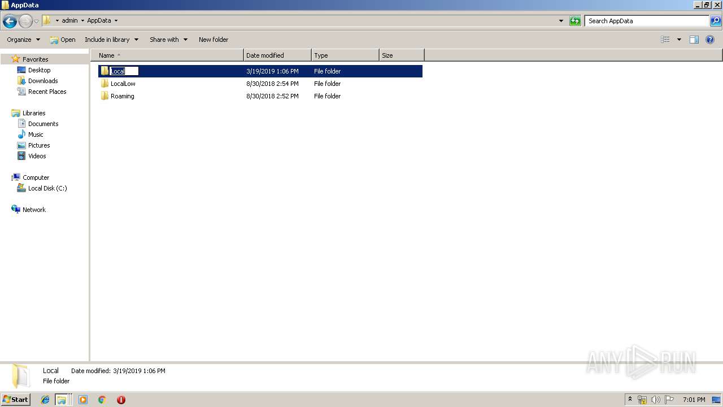Open More view options dropdown arrow

(679, 40)
